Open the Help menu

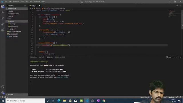point(43,2)
